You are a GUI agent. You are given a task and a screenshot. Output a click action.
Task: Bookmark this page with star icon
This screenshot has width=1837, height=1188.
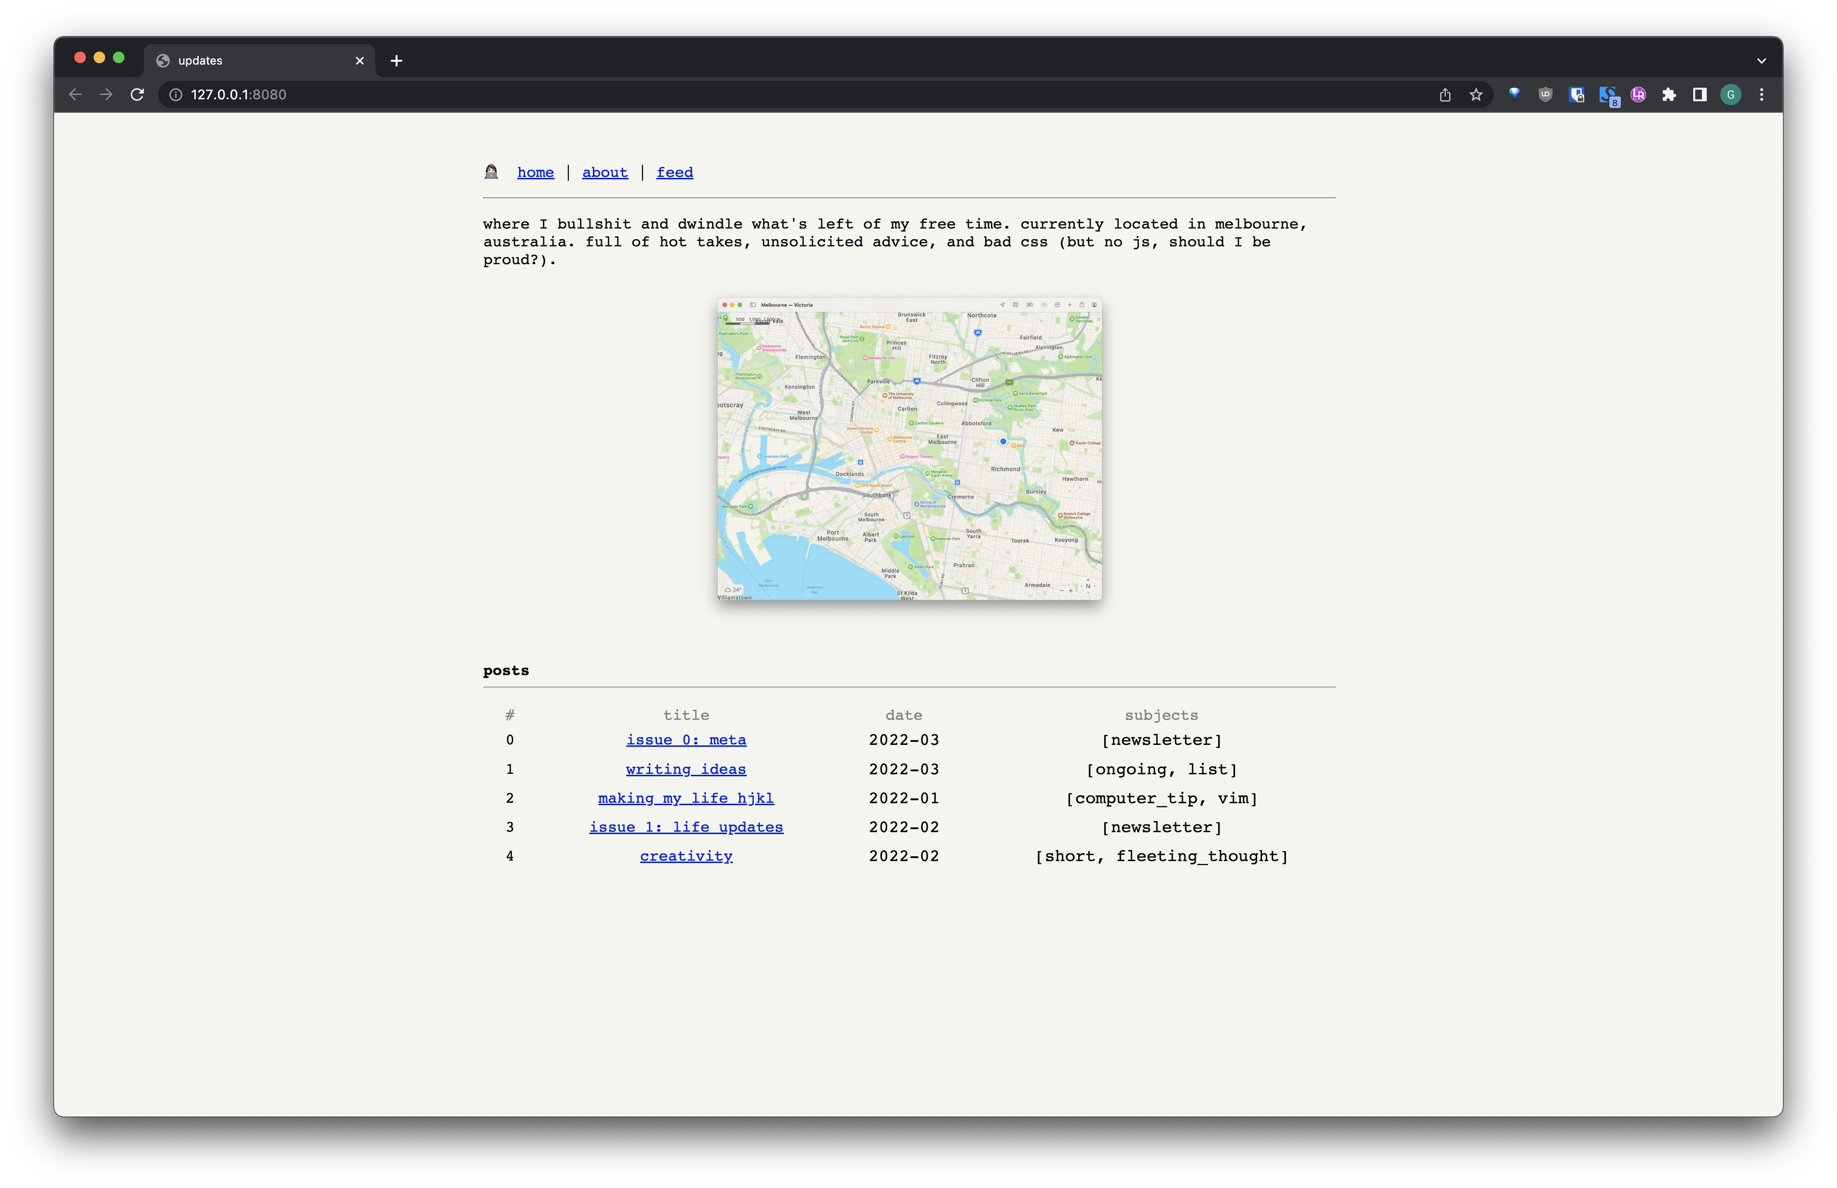(x=1476, y=94)
